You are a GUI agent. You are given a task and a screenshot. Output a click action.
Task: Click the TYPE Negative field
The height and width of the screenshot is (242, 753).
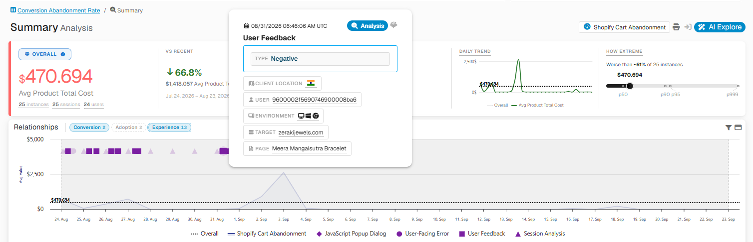pos(320,59)
